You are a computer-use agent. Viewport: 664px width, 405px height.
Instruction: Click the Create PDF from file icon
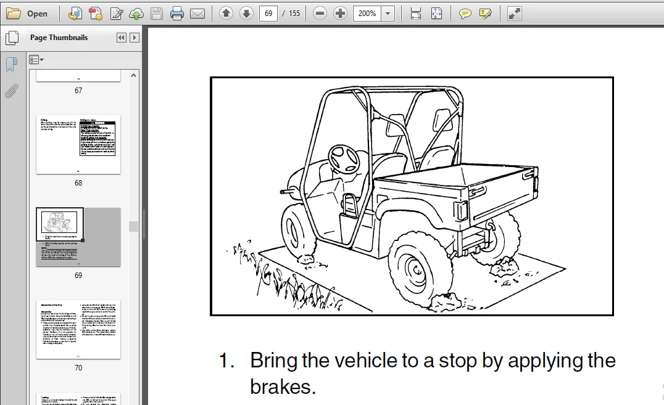coord(75,14)
